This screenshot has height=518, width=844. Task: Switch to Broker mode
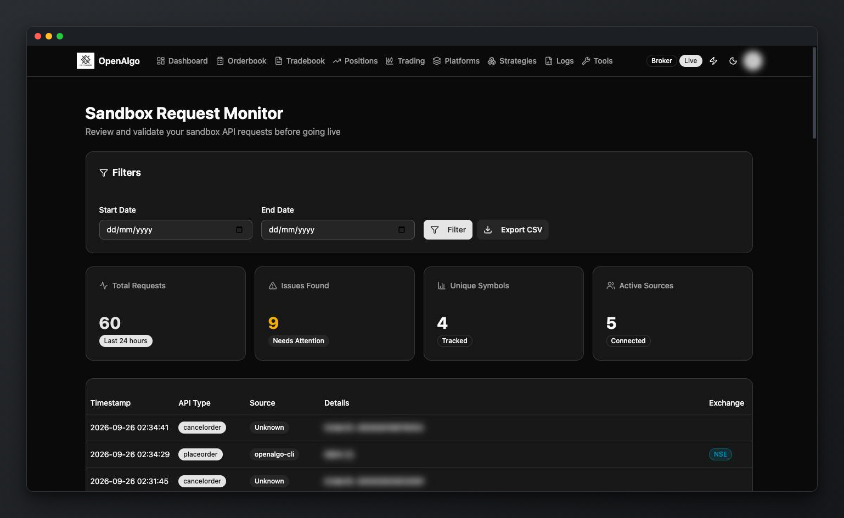click(x=661, y=61)
